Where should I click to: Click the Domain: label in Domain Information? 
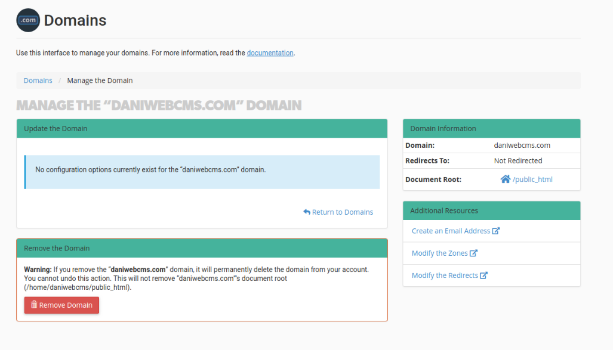point(420,145)
